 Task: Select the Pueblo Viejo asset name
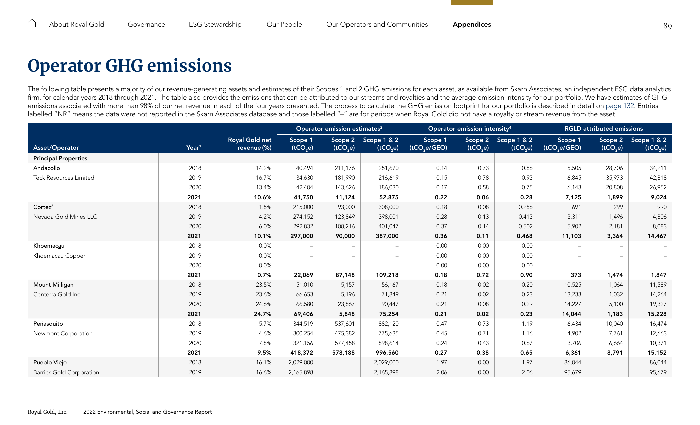[x=50, y=362]
